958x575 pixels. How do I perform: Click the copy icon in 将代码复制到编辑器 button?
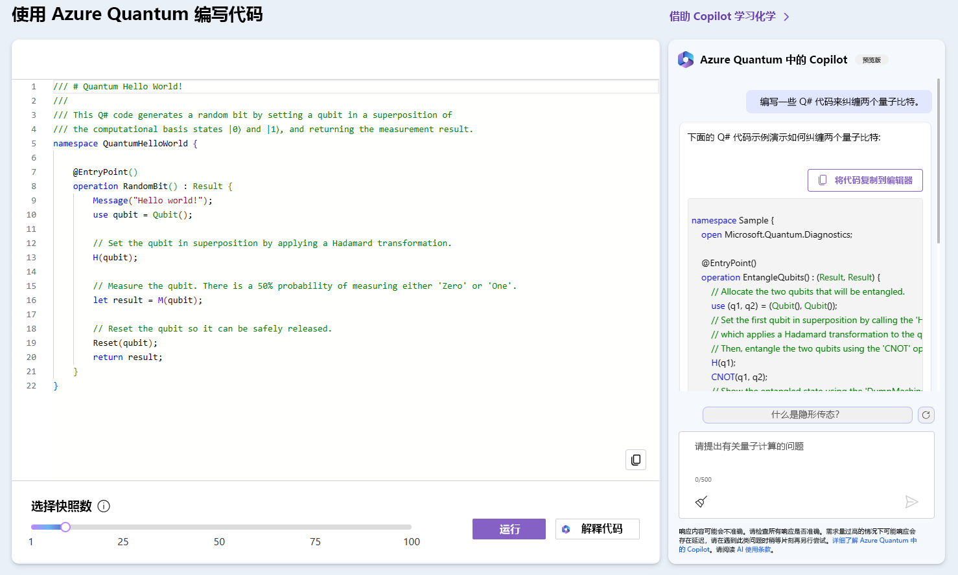823,180
